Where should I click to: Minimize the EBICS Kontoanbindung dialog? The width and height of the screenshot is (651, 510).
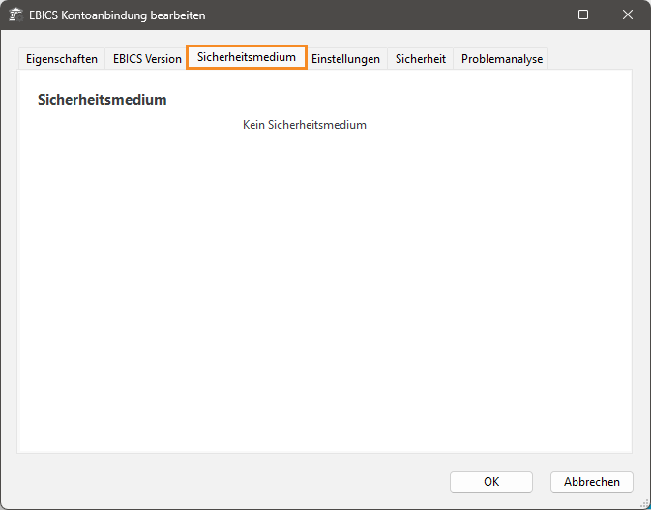click(x=539, y=15)
